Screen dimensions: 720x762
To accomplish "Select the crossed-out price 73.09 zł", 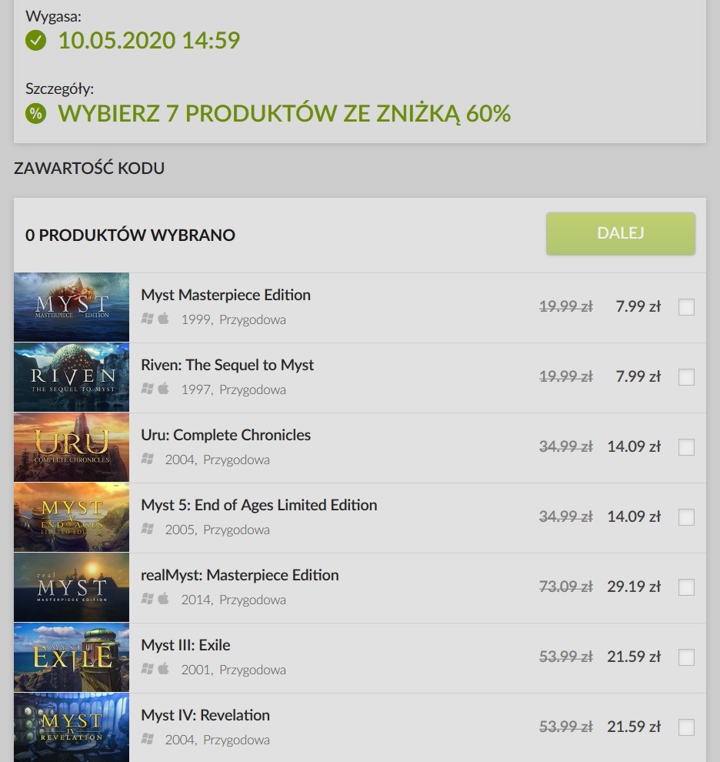I will pyautogui.click(x=566, y=587).
